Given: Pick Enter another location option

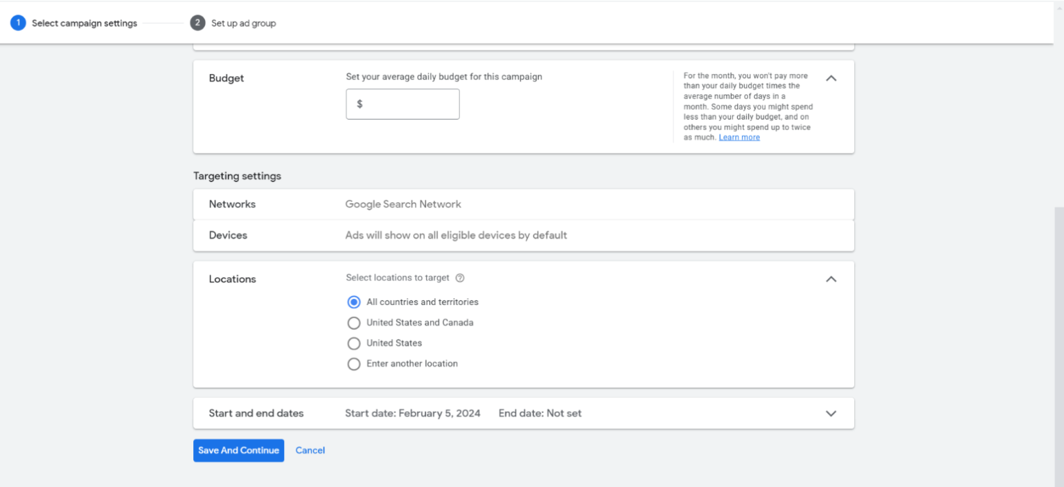Looking at the screenshot, I should click(x=354, y=364).
